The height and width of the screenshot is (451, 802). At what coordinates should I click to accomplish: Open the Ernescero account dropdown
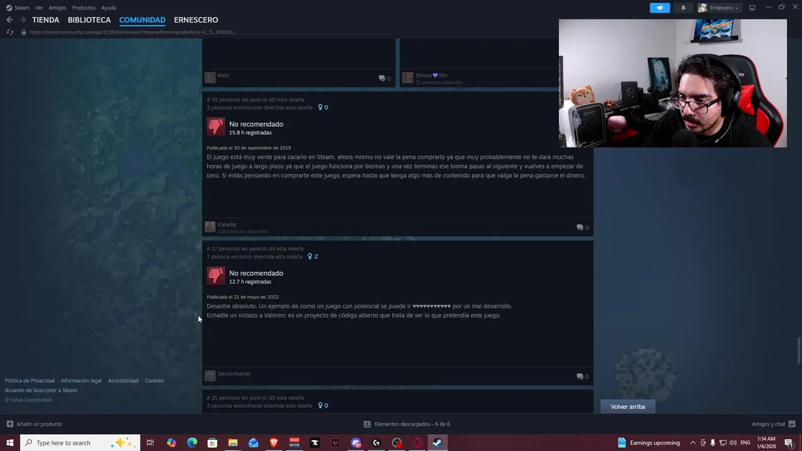pos(719,8)
